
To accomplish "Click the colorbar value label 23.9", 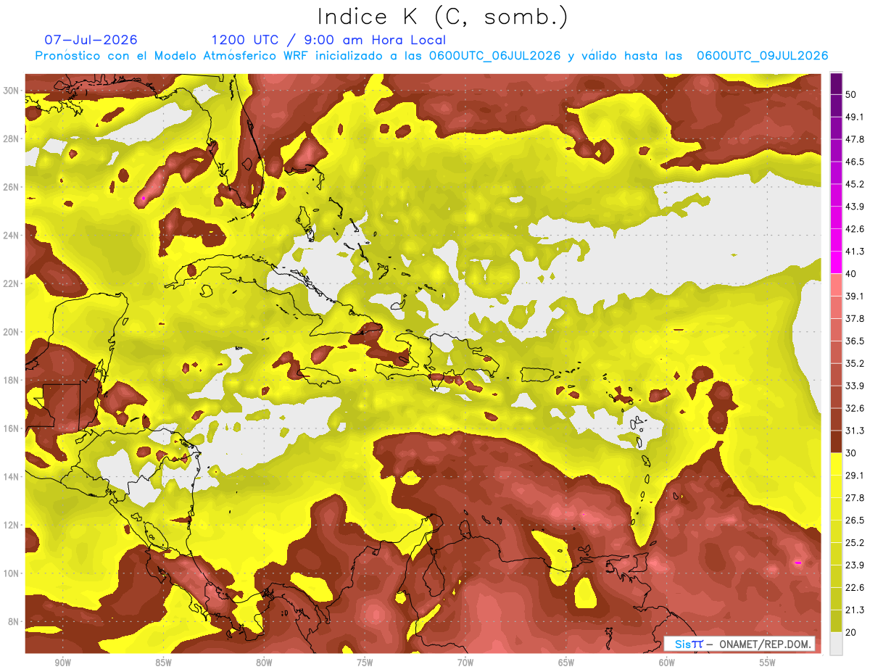I will point(855,565).
